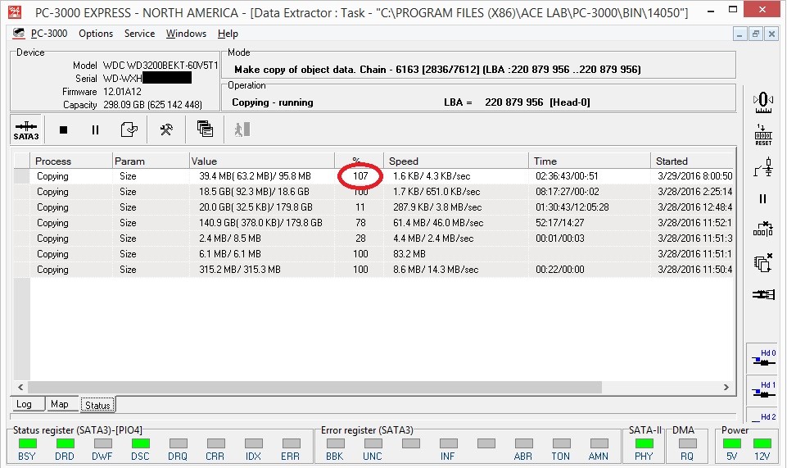Click the right arrow of horizontal scrollbar
Screen dimensions: 787x468
726,387
